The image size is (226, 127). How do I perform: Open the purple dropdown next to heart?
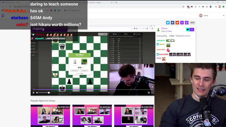[x=192, y=30]
